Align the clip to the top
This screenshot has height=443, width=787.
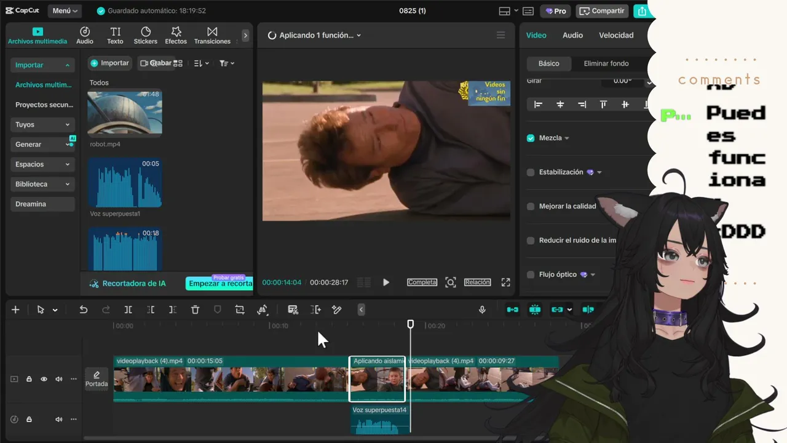[x=603, y=105]
